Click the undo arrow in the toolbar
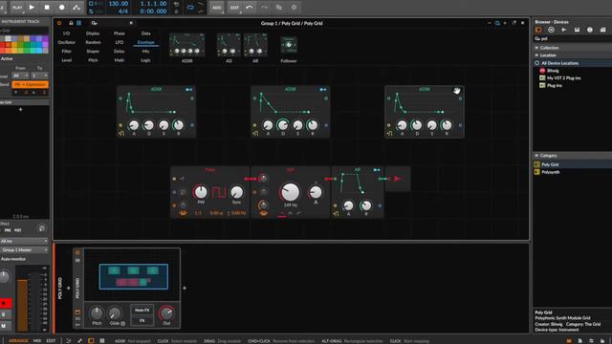The width and height of the screenshot is (612, 344). (250, 7)
